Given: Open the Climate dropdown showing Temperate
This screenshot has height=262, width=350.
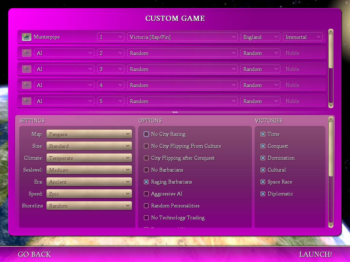Looking at the screenshot, I should (x=89, y=158).
